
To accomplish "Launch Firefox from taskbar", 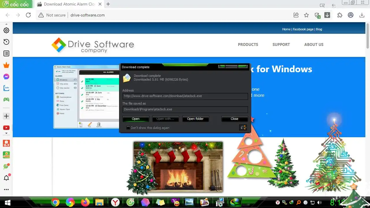I will tap(85, 203).
